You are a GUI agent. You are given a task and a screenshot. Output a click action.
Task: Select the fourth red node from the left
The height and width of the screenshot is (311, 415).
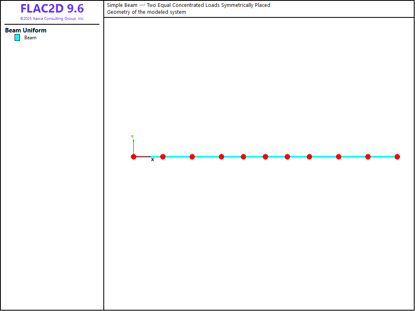click(221, 157)
